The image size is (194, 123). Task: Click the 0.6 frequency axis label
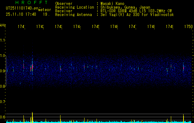3,117
